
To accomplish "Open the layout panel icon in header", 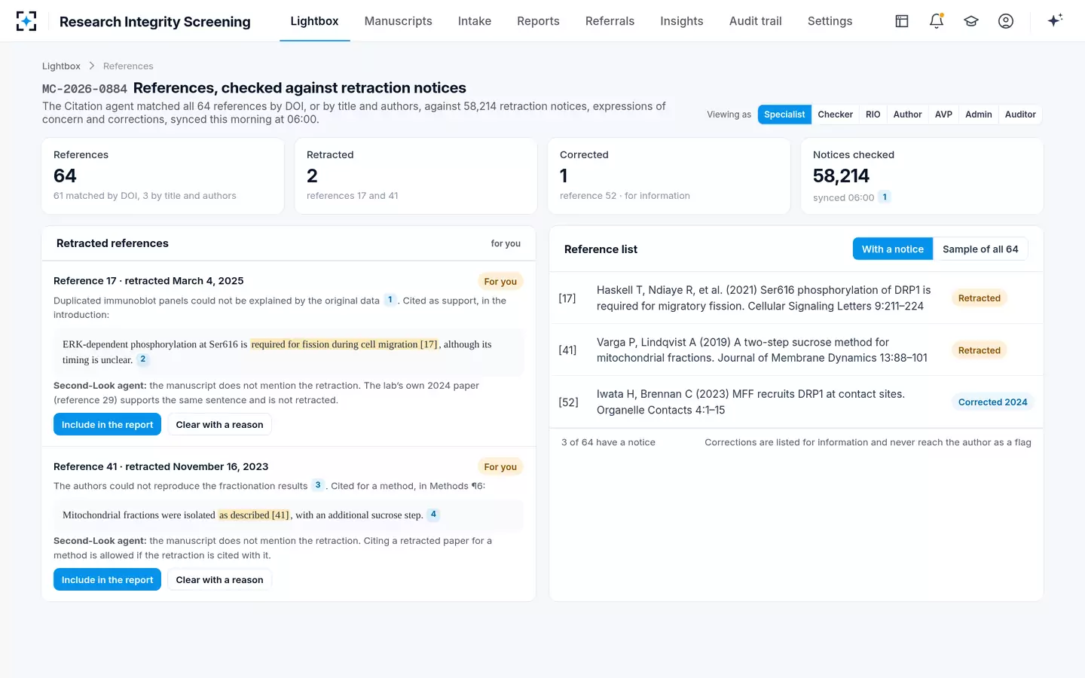I will pyautogui.click(x=902, y=21).
